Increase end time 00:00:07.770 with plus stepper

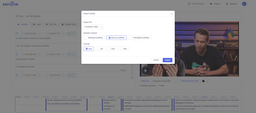[63, 34]
